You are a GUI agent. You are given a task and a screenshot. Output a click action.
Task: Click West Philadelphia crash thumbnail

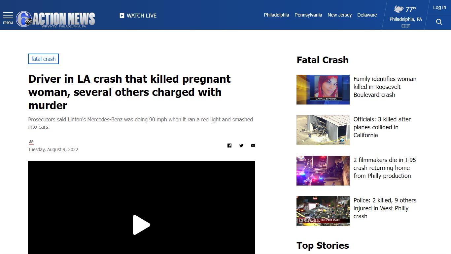323,211
